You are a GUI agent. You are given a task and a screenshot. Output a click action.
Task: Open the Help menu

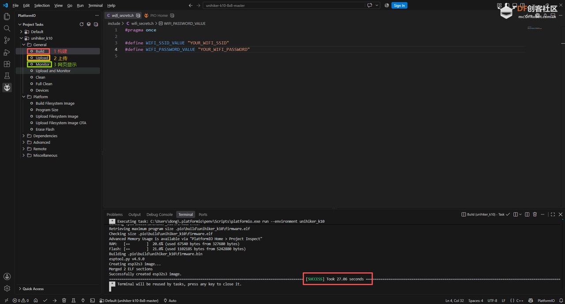(111, 5)
